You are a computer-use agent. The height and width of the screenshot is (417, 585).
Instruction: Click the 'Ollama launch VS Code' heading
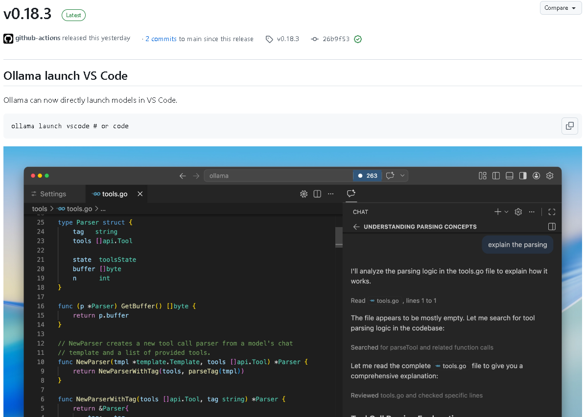[66, 76]
